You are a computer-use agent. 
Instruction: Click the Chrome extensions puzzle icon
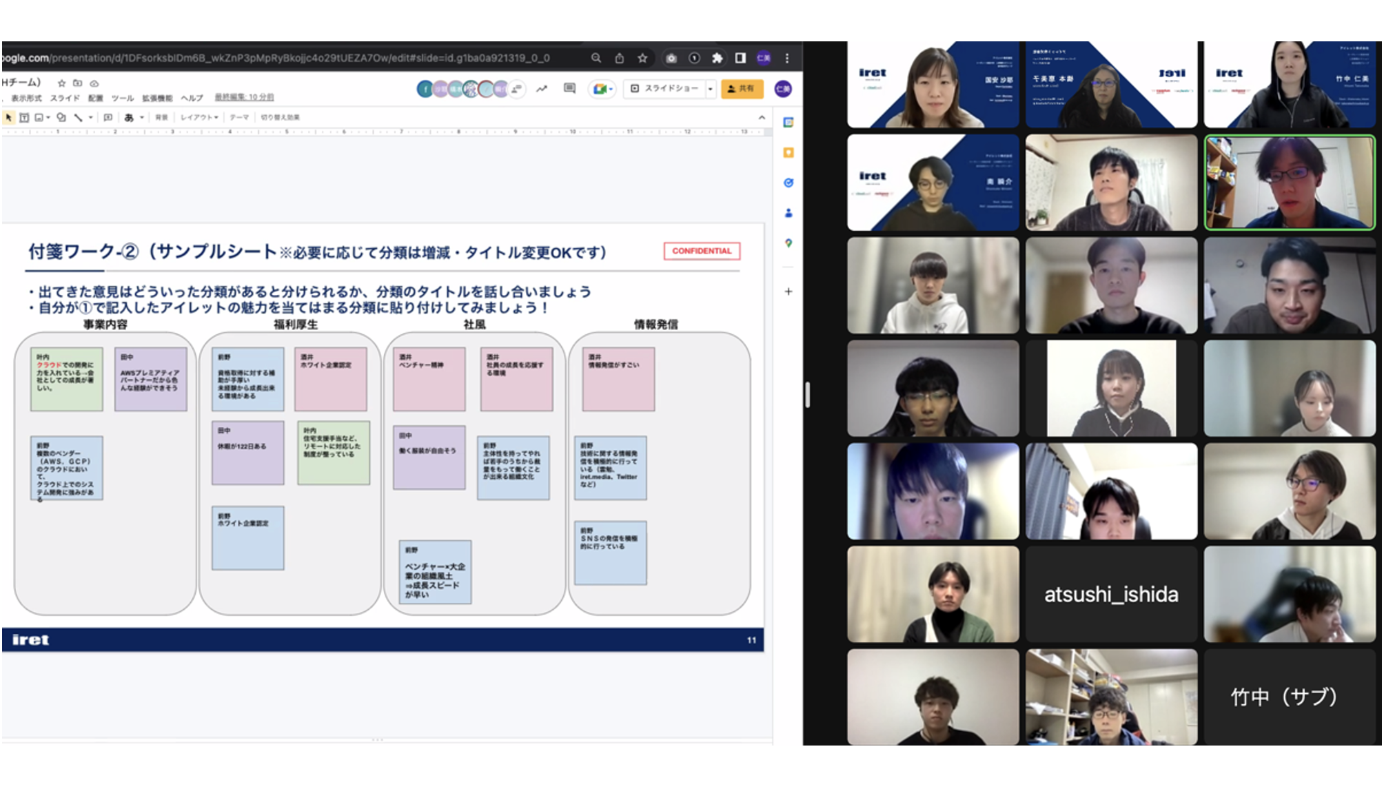coord(717,59)
